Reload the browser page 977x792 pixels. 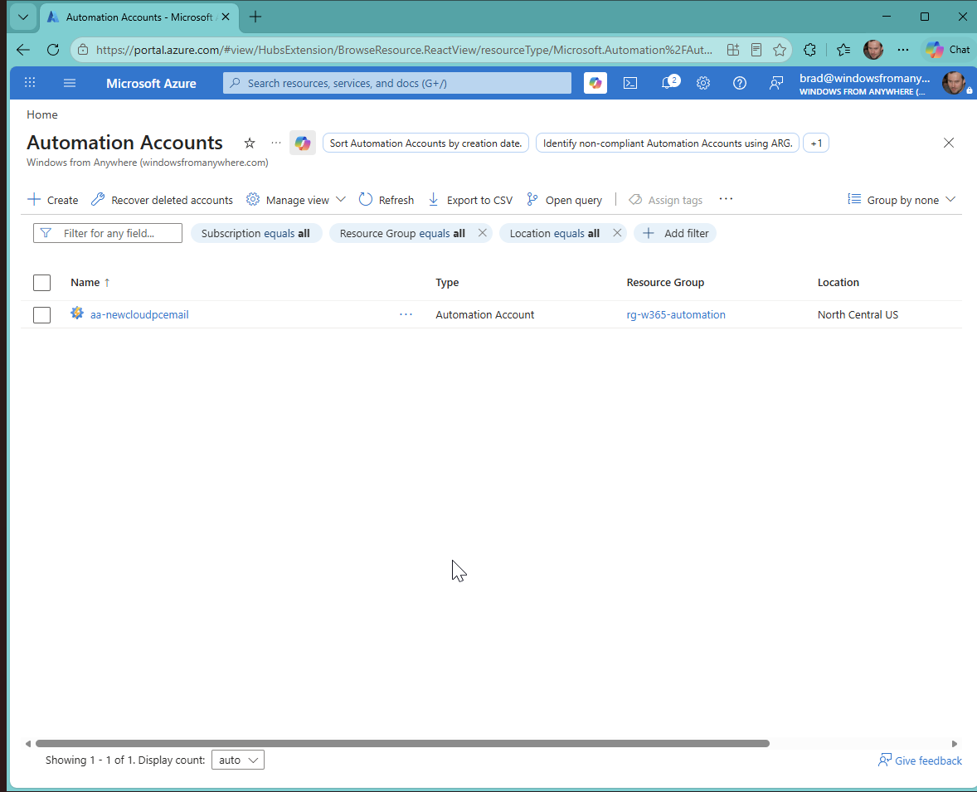click(53, 50)
